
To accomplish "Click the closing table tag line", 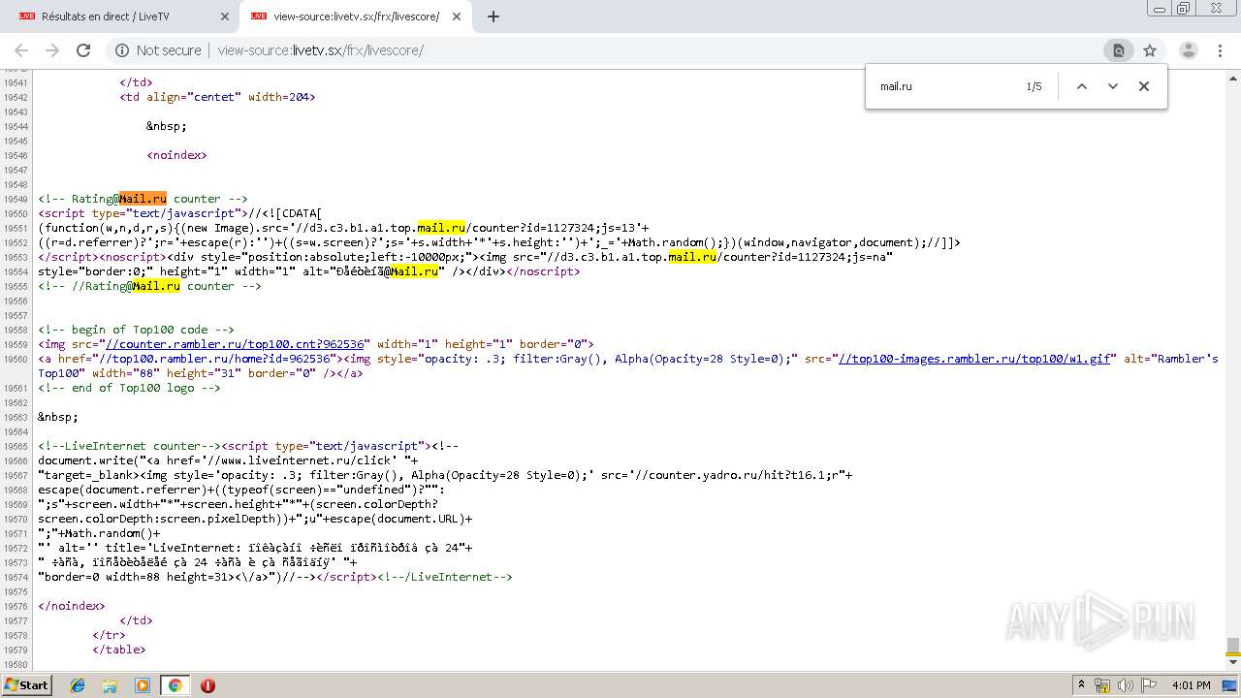I will (119, 650).
